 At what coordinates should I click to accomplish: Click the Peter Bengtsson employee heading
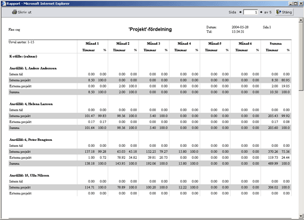(x=31, y=140)
